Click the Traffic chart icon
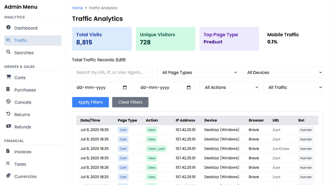 pos(8,39)
